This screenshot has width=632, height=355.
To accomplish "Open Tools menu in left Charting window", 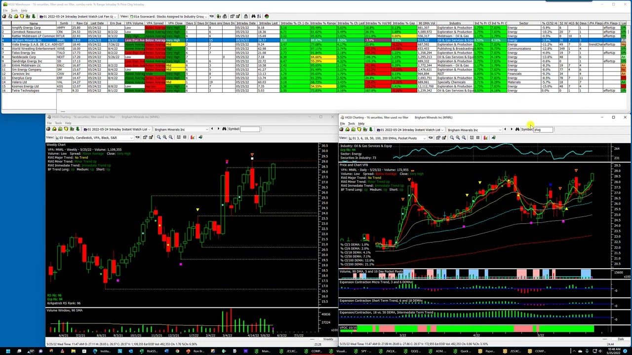I will (x=58, y=123).
